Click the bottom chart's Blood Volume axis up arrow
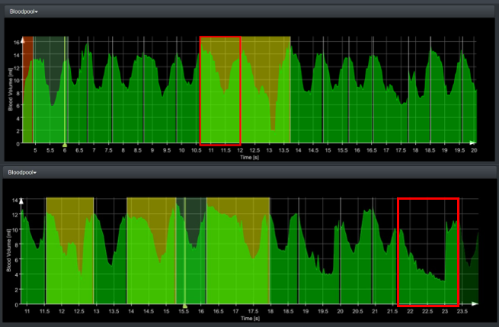The image size is (499, 327). [23, 200]
